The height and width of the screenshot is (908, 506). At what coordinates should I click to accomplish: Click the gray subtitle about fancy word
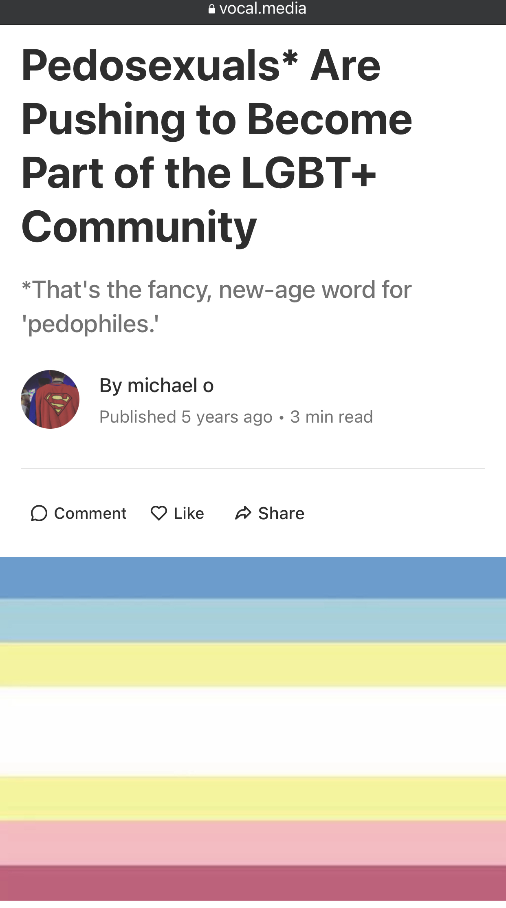pos(216,307)
